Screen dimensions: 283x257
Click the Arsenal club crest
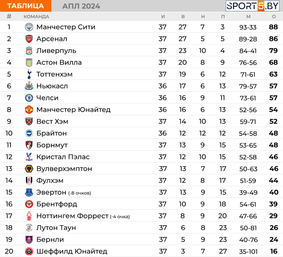point(29,39)
